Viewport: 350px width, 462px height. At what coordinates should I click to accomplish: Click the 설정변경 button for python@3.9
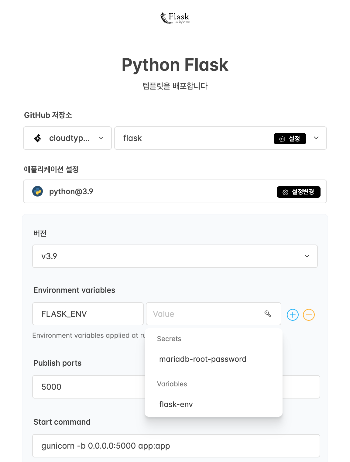coord(299,192)
